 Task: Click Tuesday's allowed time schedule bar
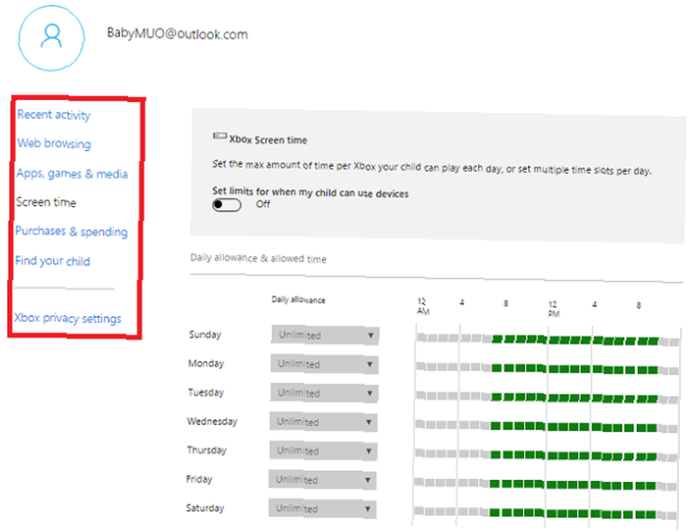[x=547, y=397]
